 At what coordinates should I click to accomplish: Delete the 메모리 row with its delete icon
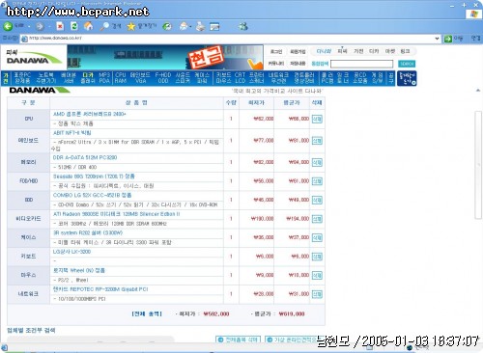(x=317, y=162)
